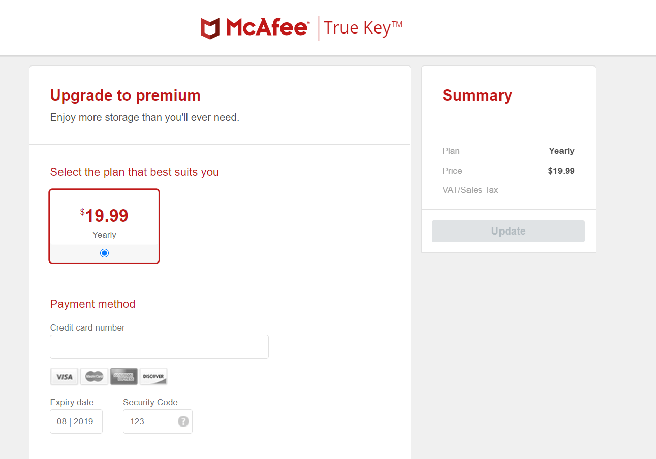This screenshot has height=459, width=656.
Task: Select the MasterCard icon
Action: tap(94, 376)
